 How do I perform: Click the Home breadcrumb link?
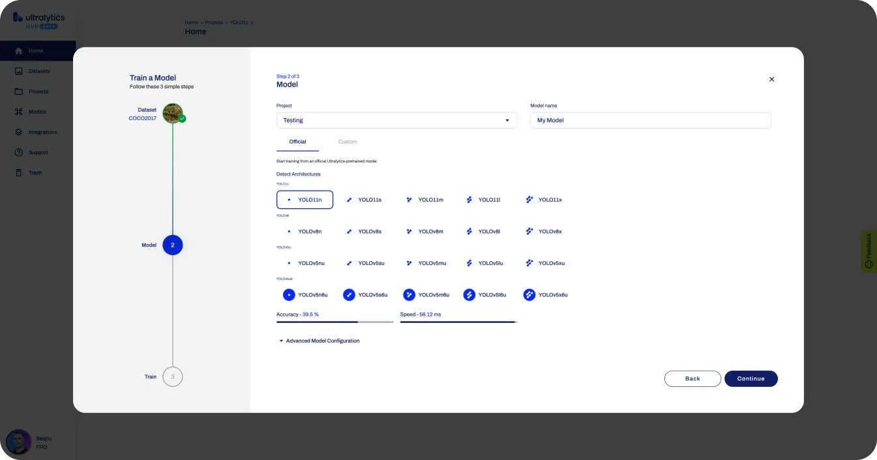point(192,22)
